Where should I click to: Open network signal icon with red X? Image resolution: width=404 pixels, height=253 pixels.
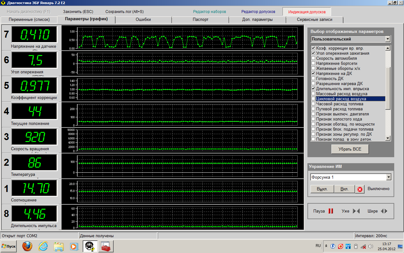pyautogui.click(x=363, y=246)
